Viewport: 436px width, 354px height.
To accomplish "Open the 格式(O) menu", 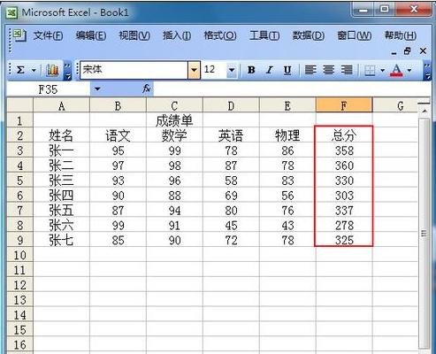I will point(220,35).
